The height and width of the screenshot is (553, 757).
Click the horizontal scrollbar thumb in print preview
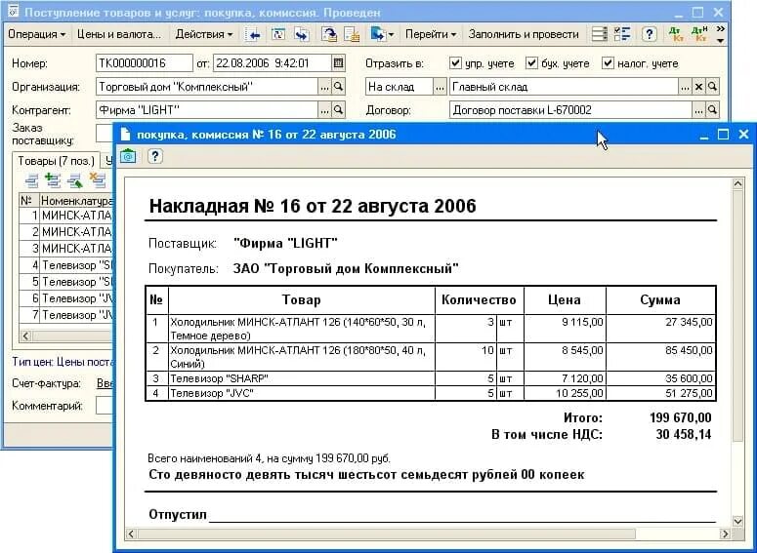(386, 533)
